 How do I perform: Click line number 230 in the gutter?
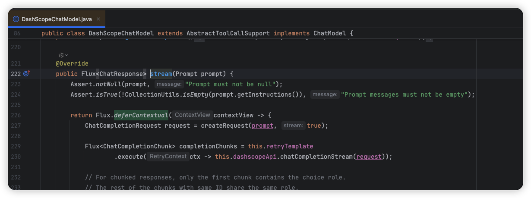15,157
